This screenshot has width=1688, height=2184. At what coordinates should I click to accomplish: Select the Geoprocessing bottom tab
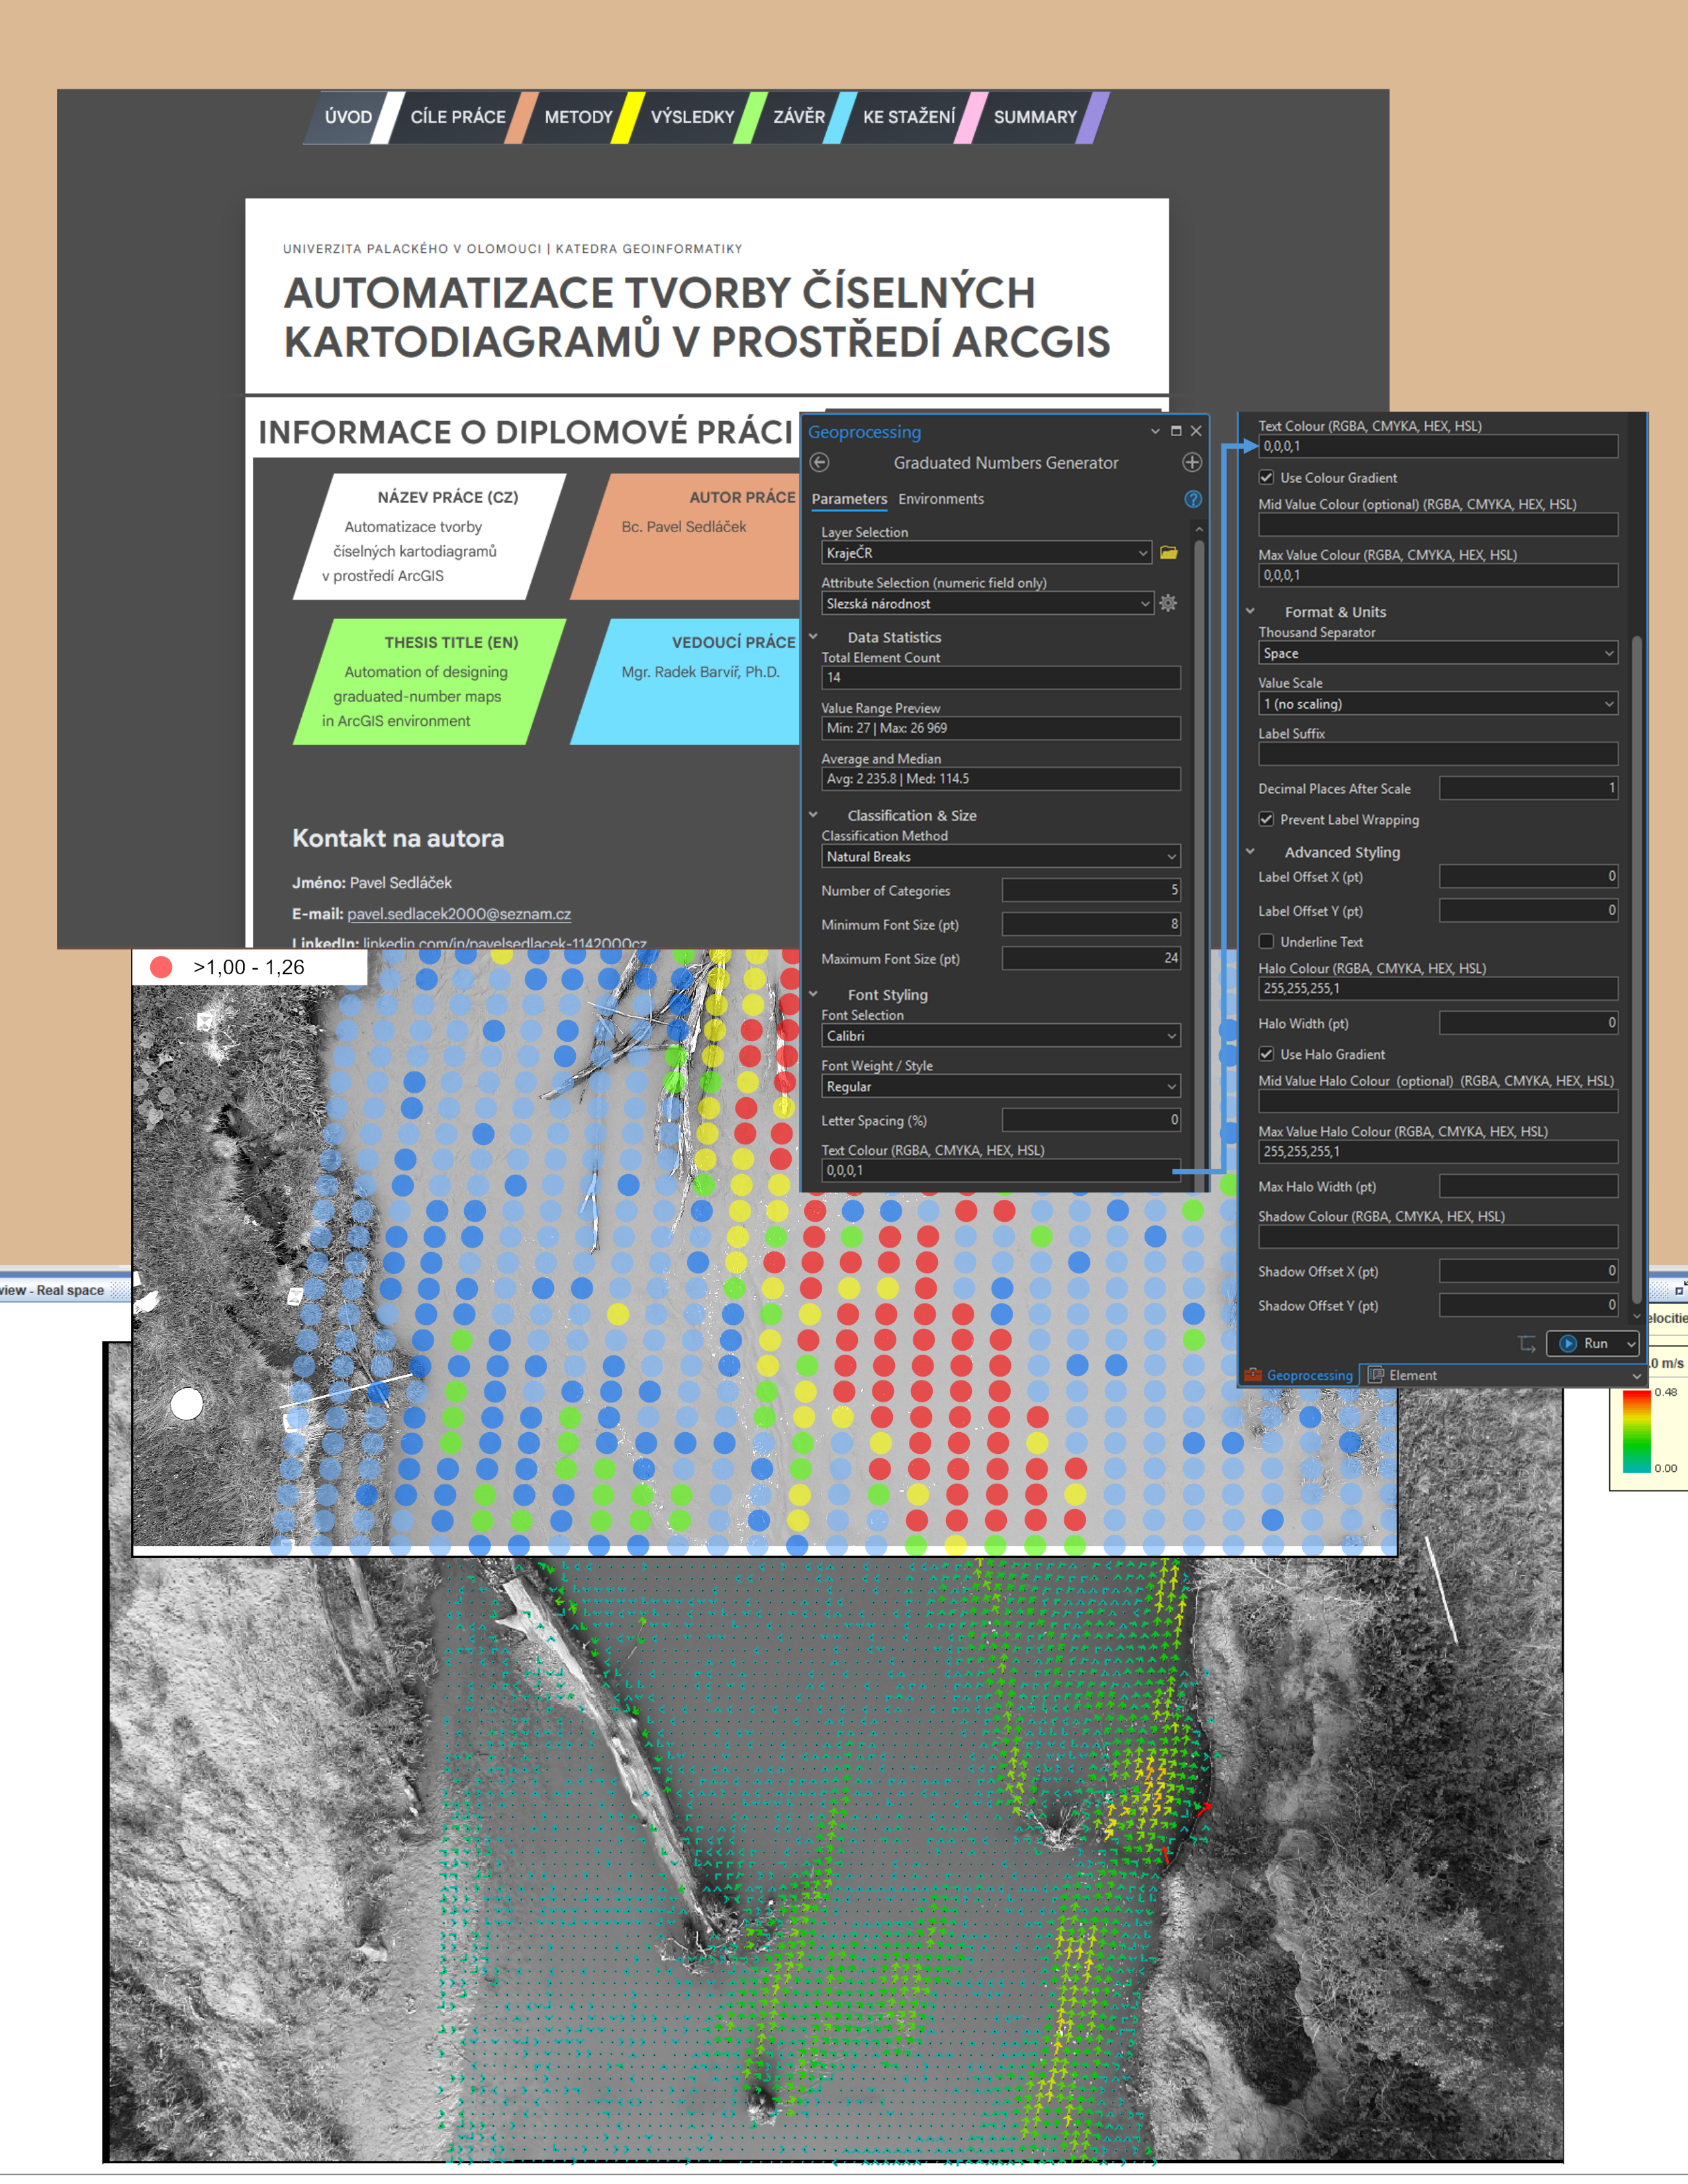click(1299, 1375)
